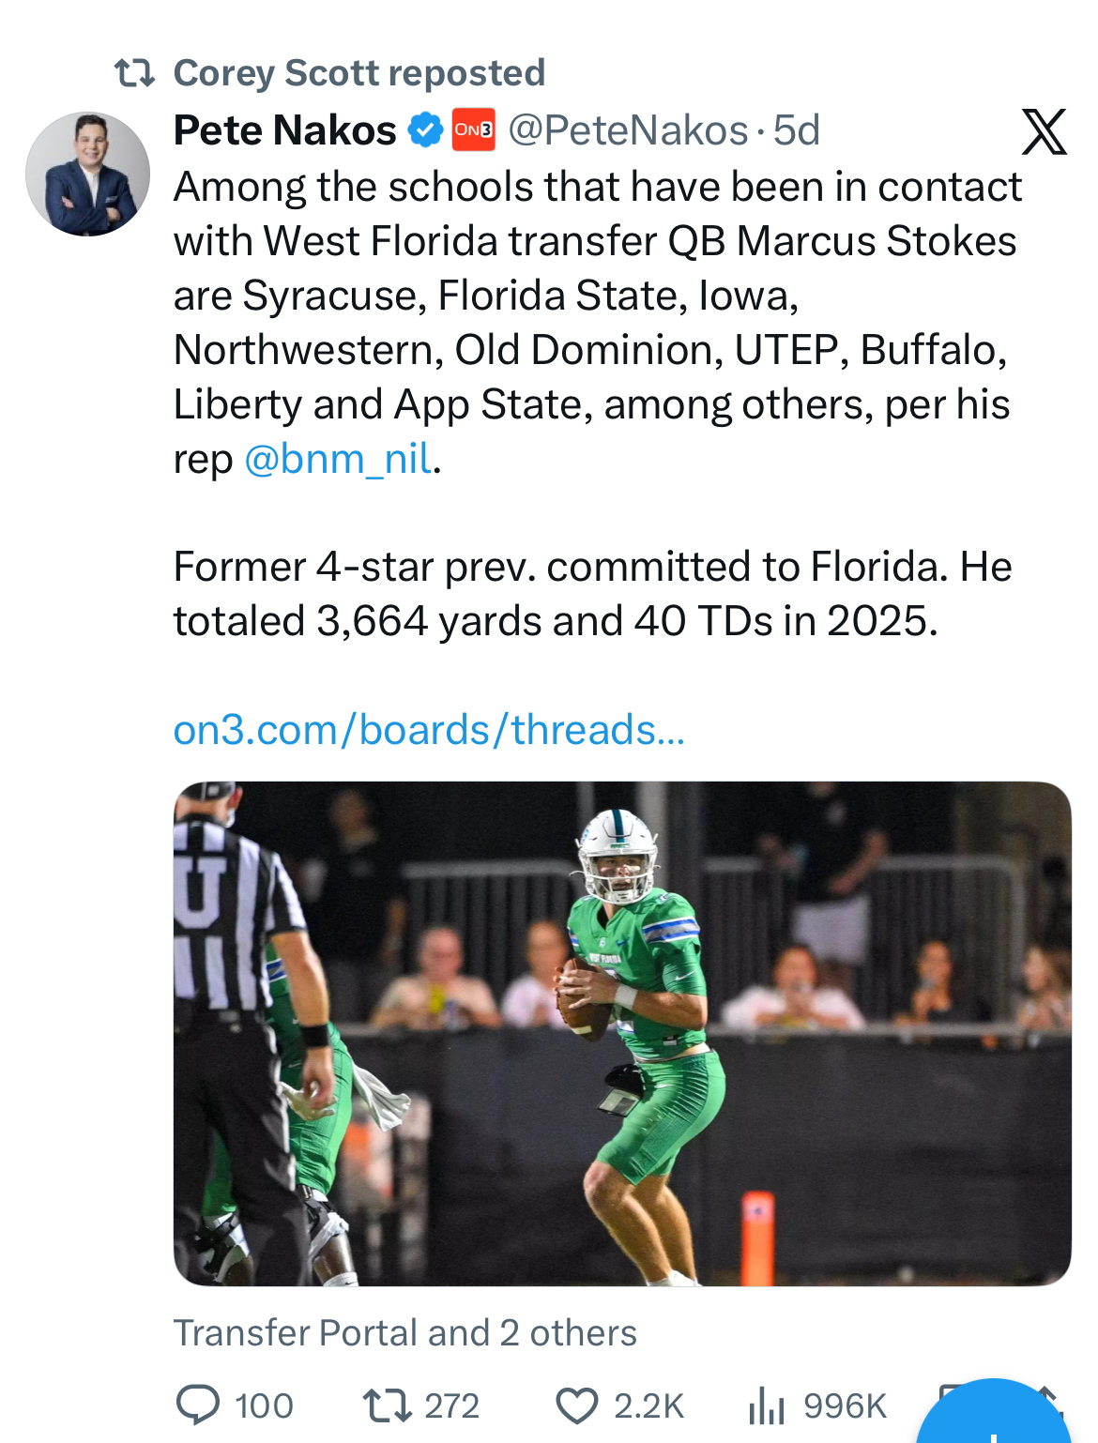1098x1443 pixels.
Task: Click the @PeteNakos handle
Action: 628,130
